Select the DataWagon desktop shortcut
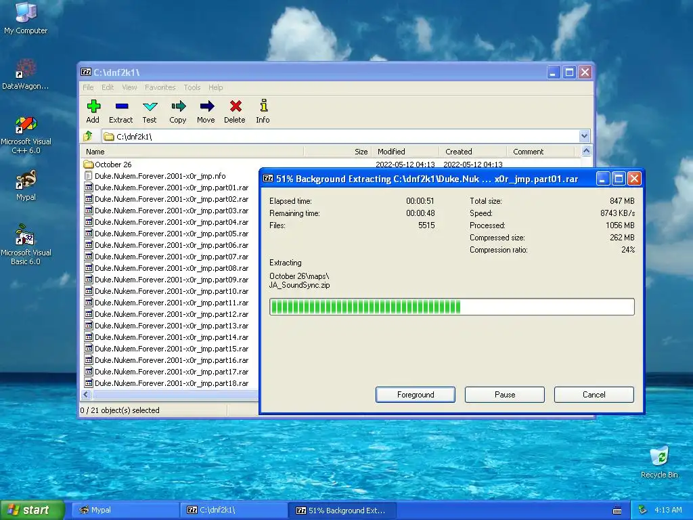Screen dimensions: 693x520 [26, 69]
